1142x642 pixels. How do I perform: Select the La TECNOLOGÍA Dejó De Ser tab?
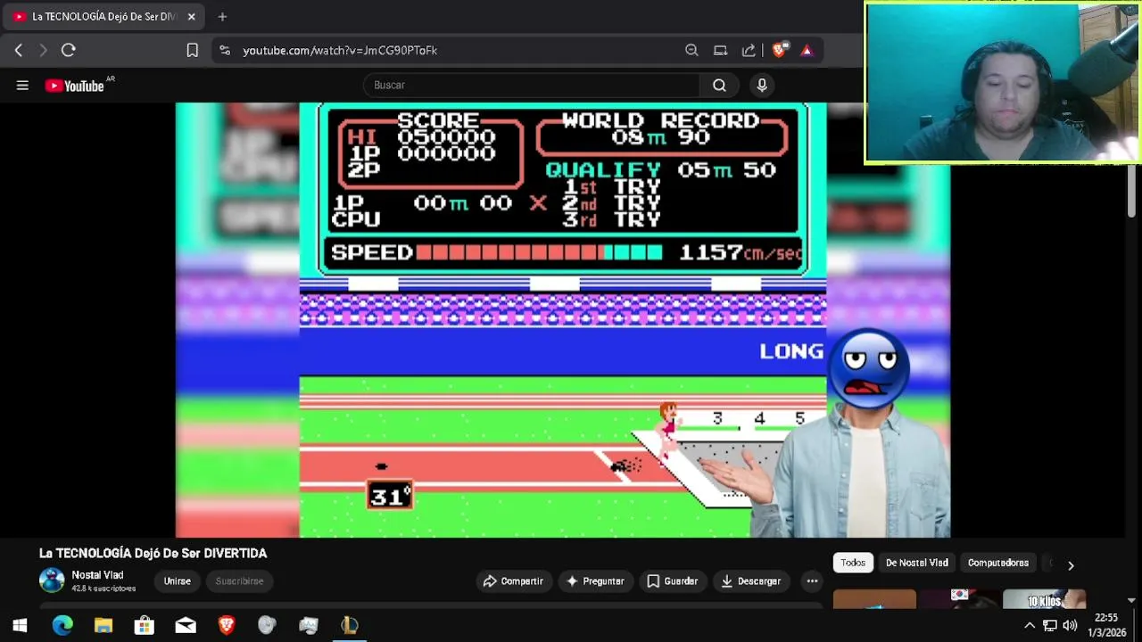(x=103, y=16)
